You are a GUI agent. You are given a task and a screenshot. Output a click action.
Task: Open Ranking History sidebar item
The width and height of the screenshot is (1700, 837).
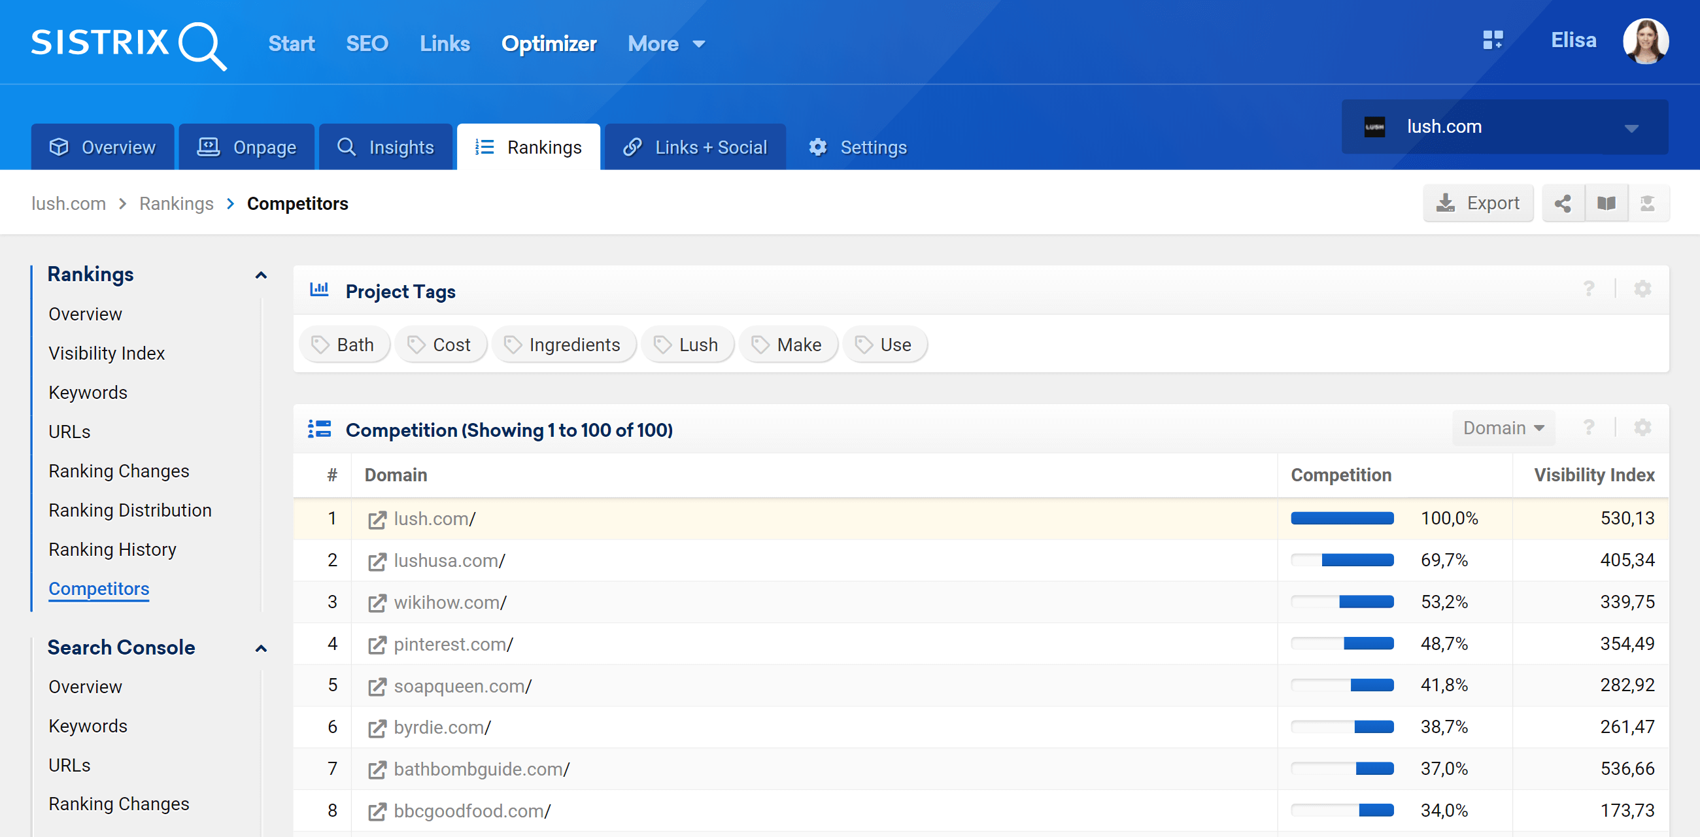pyautogui.click(x=112, y=550)
